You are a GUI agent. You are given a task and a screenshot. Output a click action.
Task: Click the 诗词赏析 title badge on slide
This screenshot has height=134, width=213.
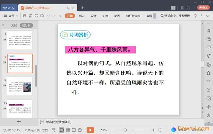coord(75,35)
